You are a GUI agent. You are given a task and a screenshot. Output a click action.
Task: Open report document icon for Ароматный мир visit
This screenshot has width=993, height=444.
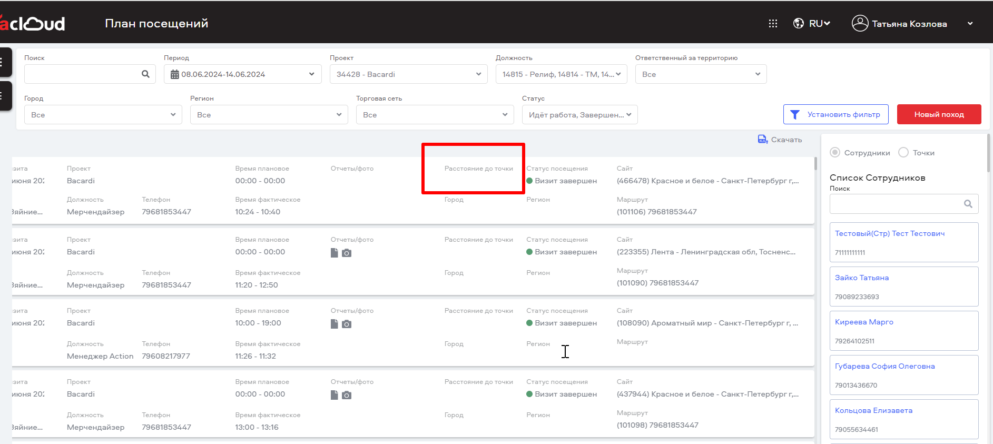tap(334, 324)
